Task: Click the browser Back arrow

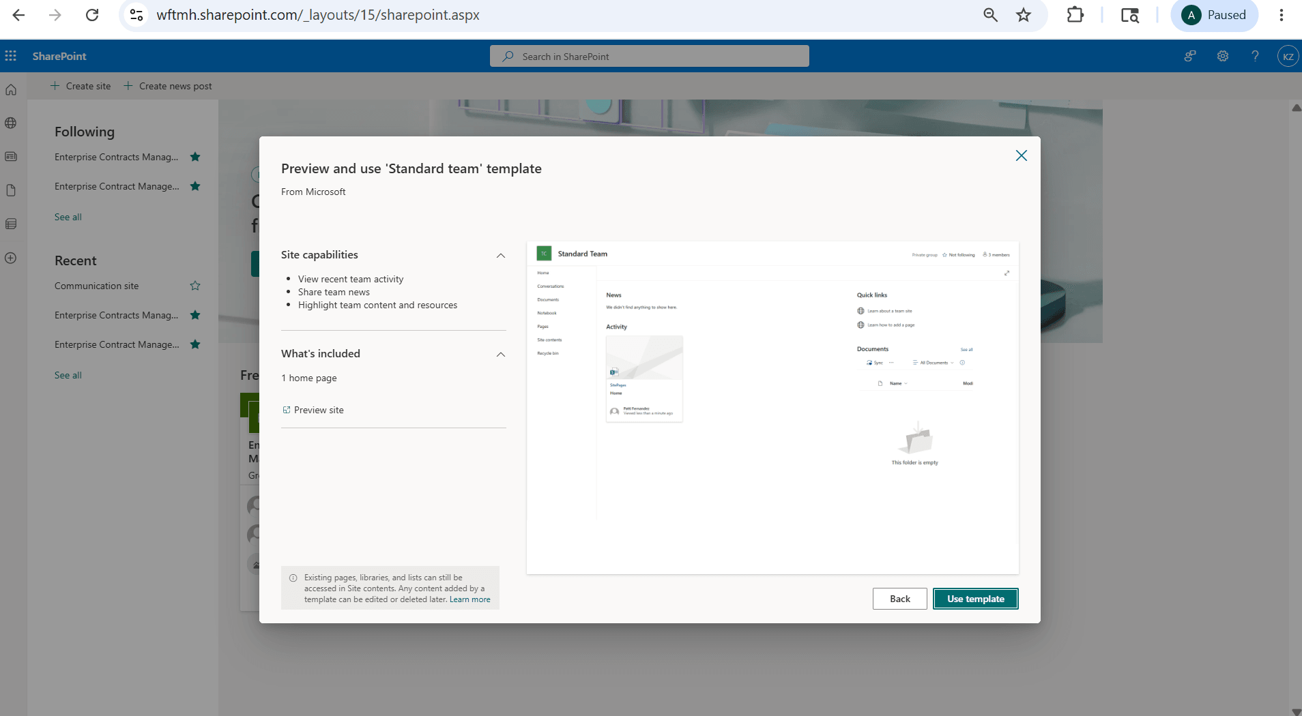Action: pyautogui.click(x=18, y=15)
